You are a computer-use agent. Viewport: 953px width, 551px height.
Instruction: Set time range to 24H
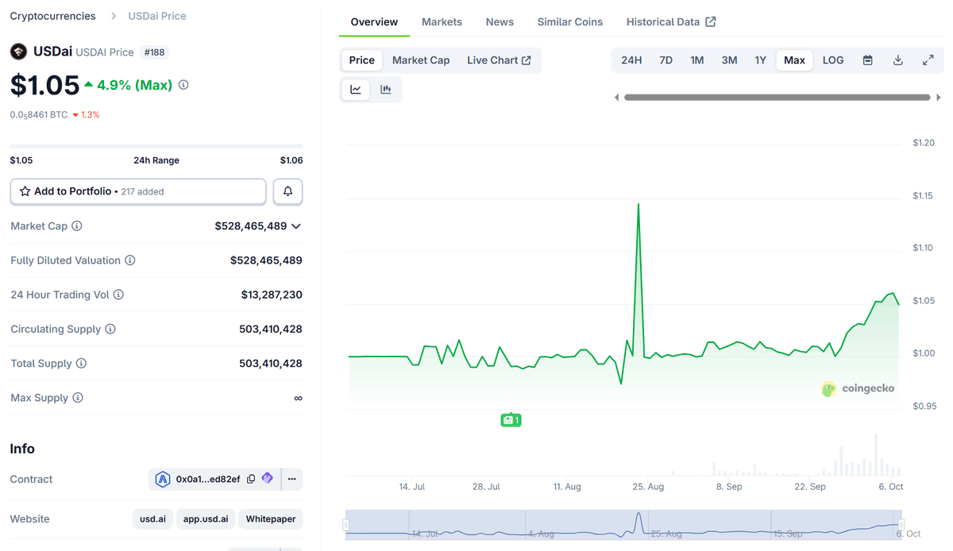point(631,60)
